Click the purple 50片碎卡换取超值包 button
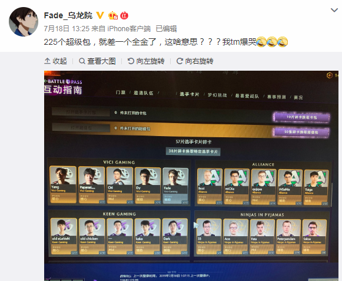This screenshot has width=342, height=281. click(x=301, y=132)
